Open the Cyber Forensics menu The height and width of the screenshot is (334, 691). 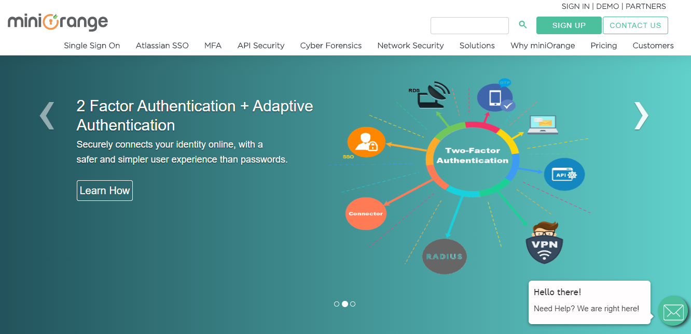[x=331, y=46]
